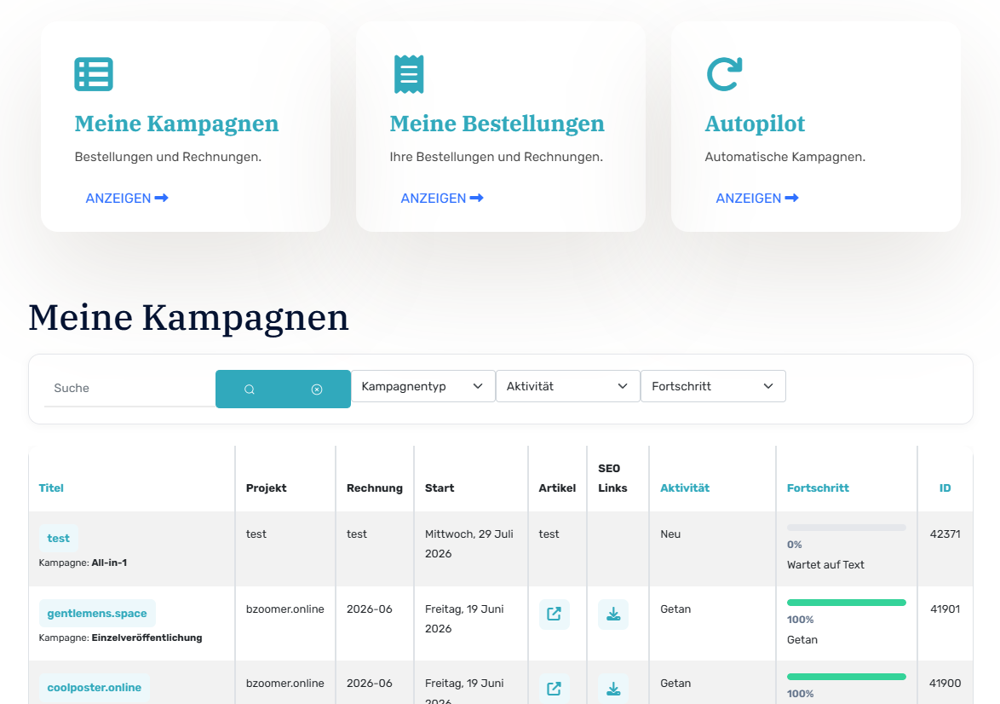Open article link for gentlemens.space
The height and width of the screenshot is (704, 1000).
[x=555, y=614]
